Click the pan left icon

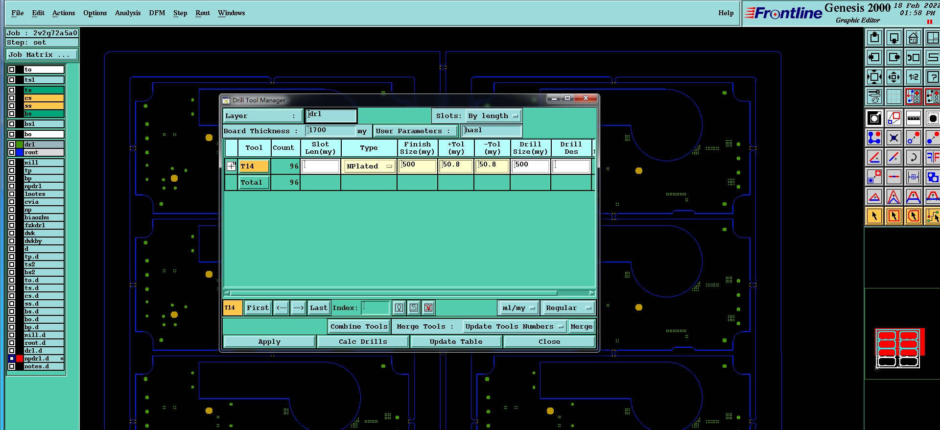coord(874,57)
